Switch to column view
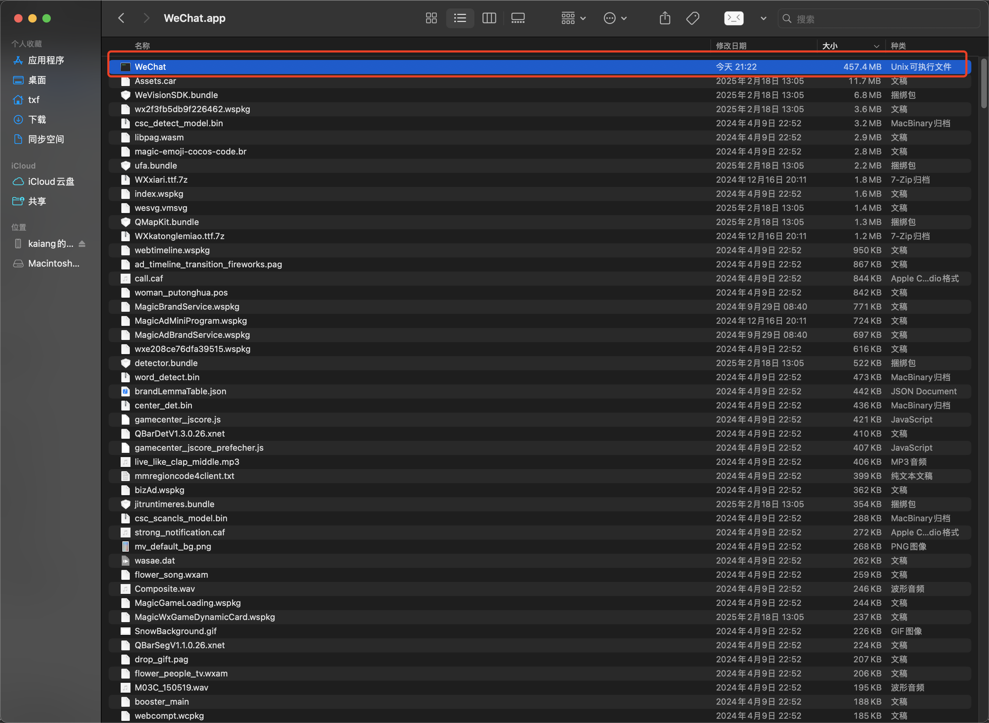The width and height of the screenshot is (989, 723). 489,18
